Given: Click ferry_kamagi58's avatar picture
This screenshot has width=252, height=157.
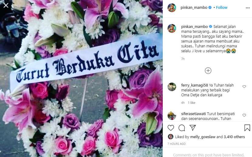Looking at the screenshot, I should click(172, 87).
